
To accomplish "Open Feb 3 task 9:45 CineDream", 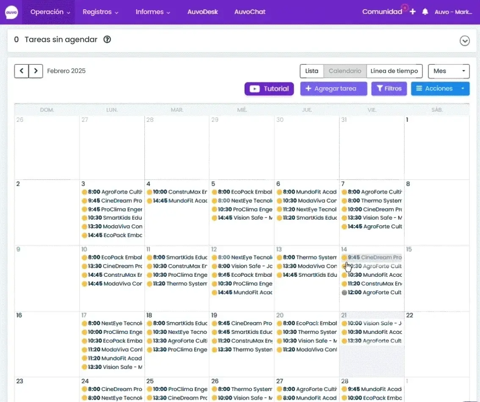I will pyautogui.click(x=112, y=201).
